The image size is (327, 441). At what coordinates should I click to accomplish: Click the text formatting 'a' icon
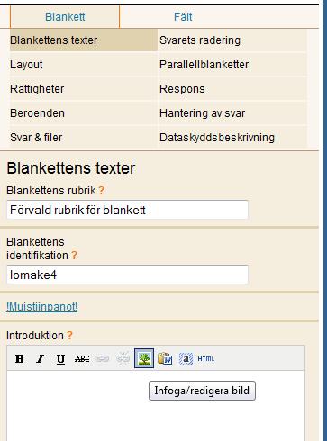pos(186,358)
